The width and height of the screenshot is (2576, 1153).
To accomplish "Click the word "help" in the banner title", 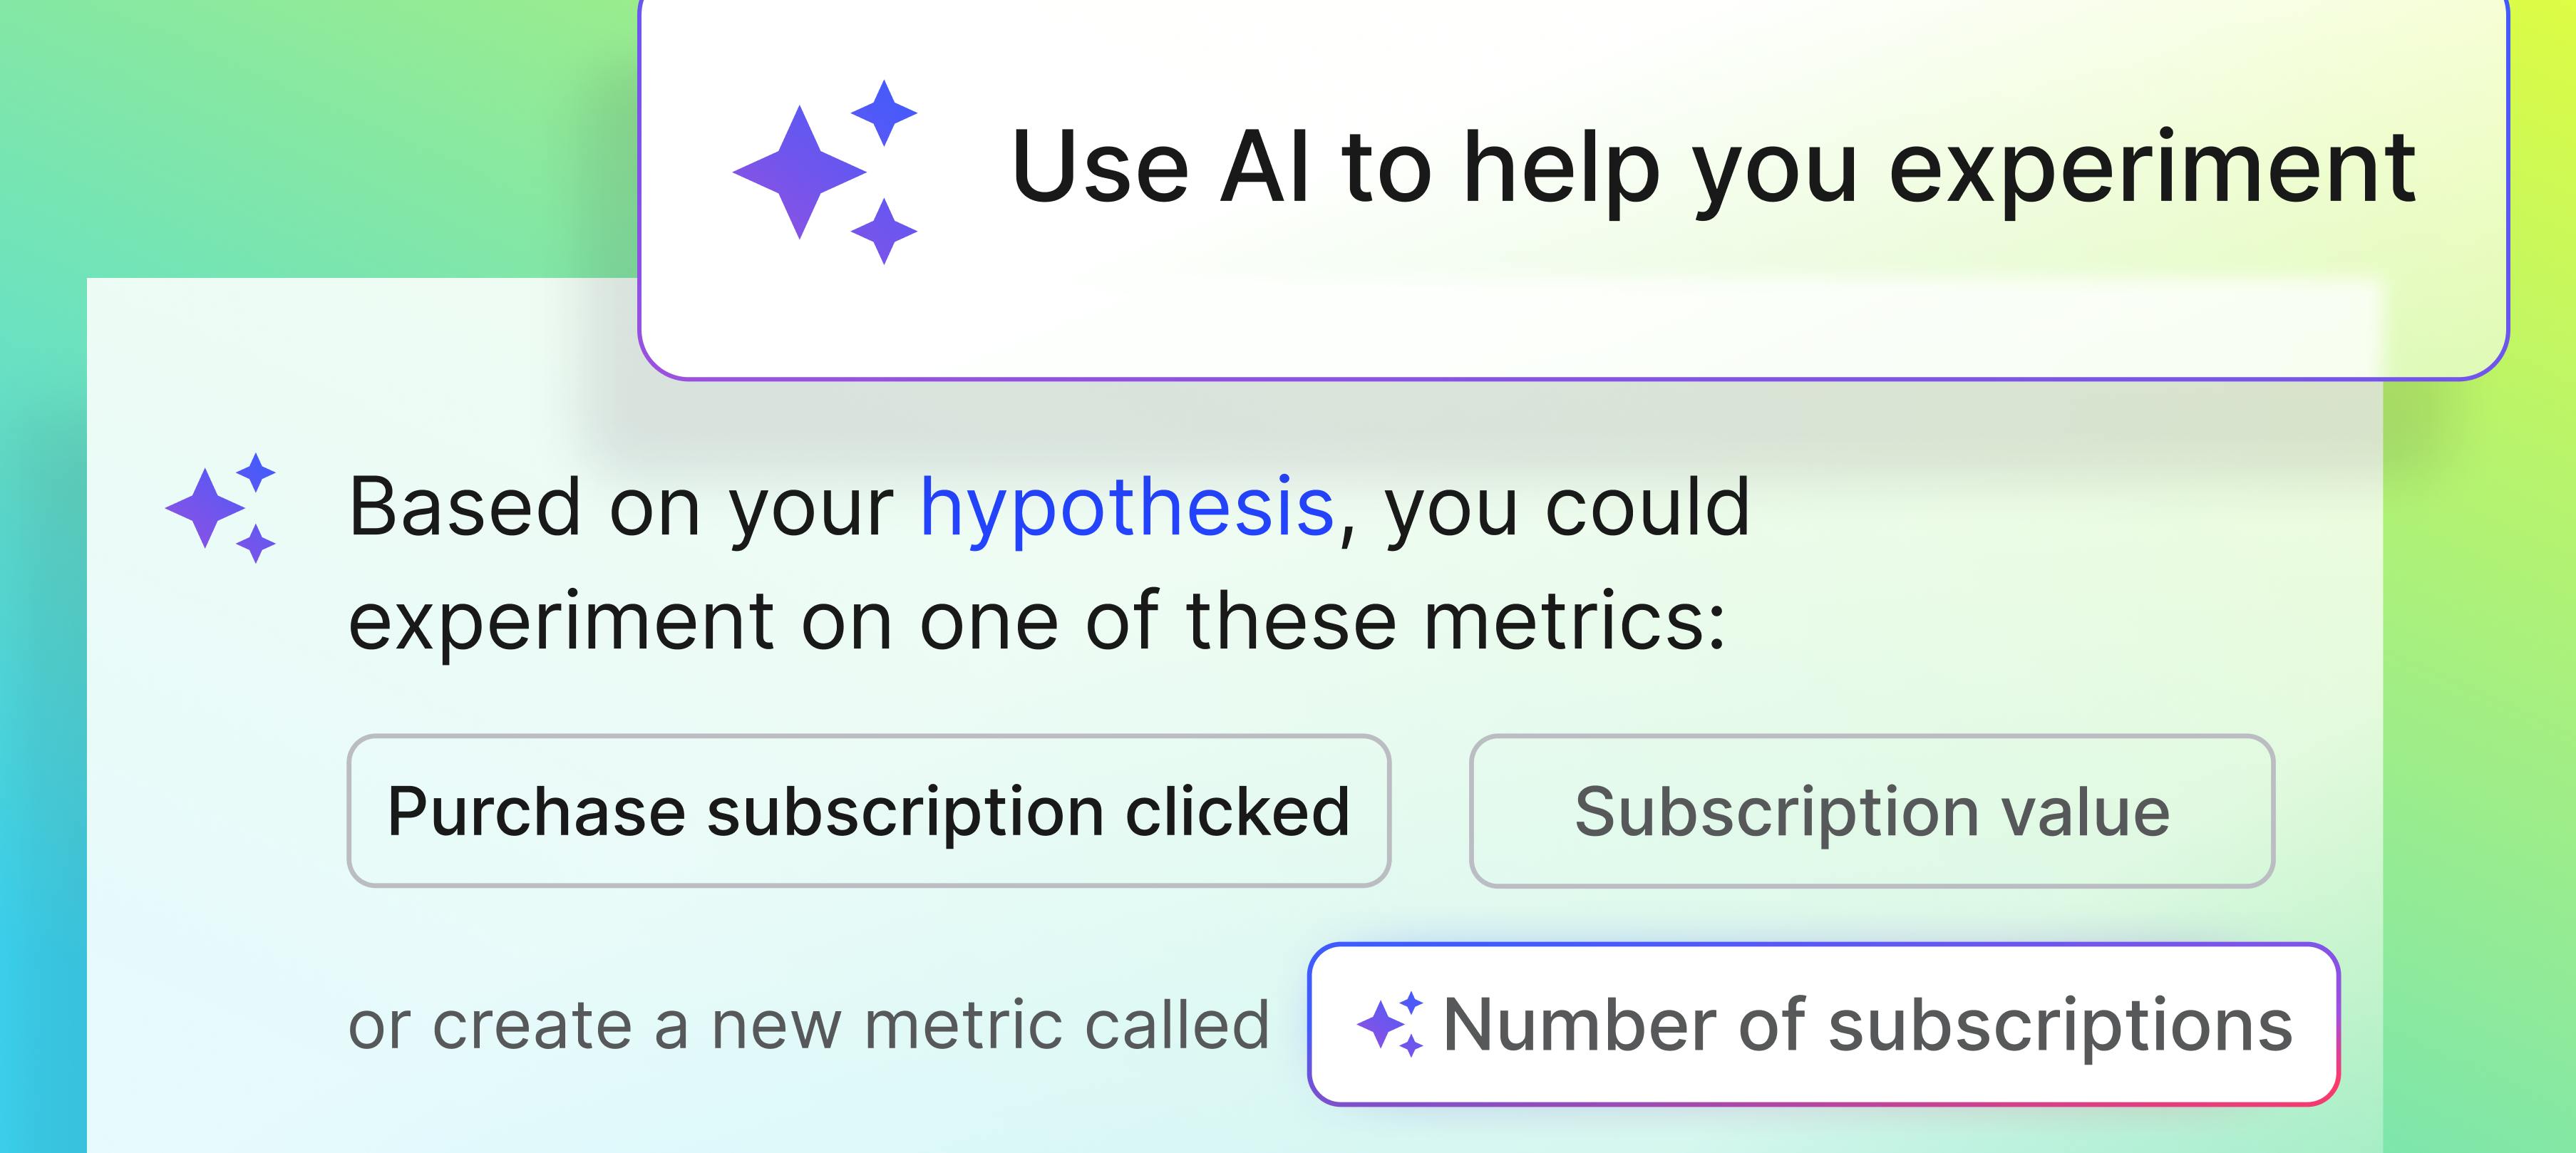I will (1562, 168).
